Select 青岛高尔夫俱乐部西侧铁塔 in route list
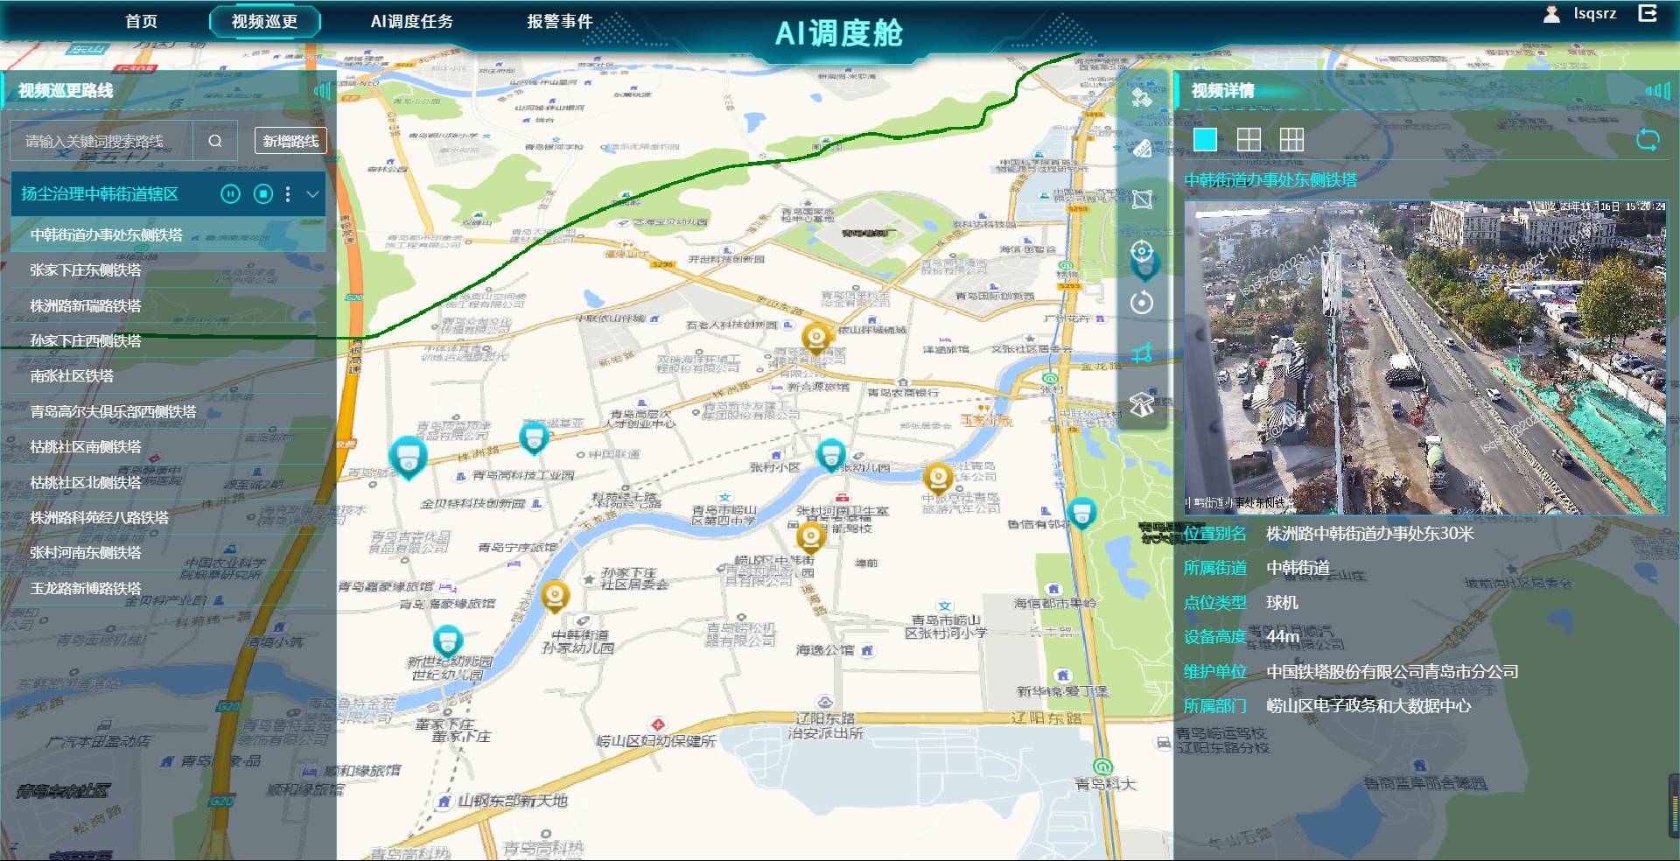This screenshot has height=861, width=1680. point(167,411)
